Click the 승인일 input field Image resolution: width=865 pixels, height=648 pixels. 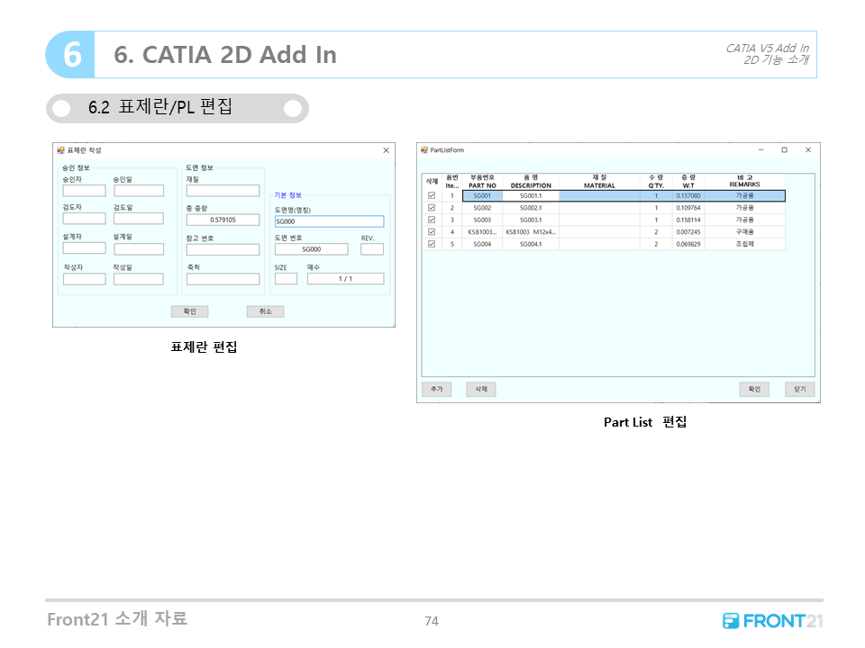coord(139,191)
